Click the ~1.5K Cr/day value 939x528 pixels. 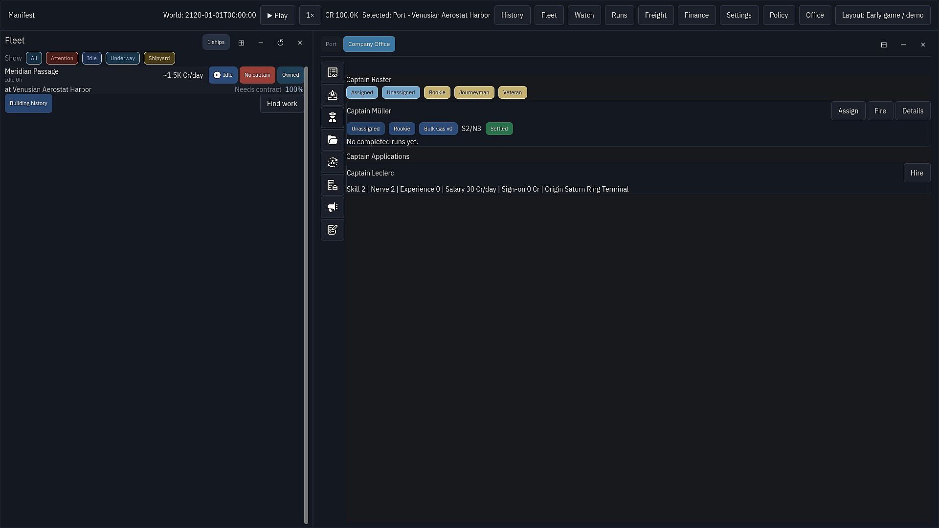click(x=183, y=75)
